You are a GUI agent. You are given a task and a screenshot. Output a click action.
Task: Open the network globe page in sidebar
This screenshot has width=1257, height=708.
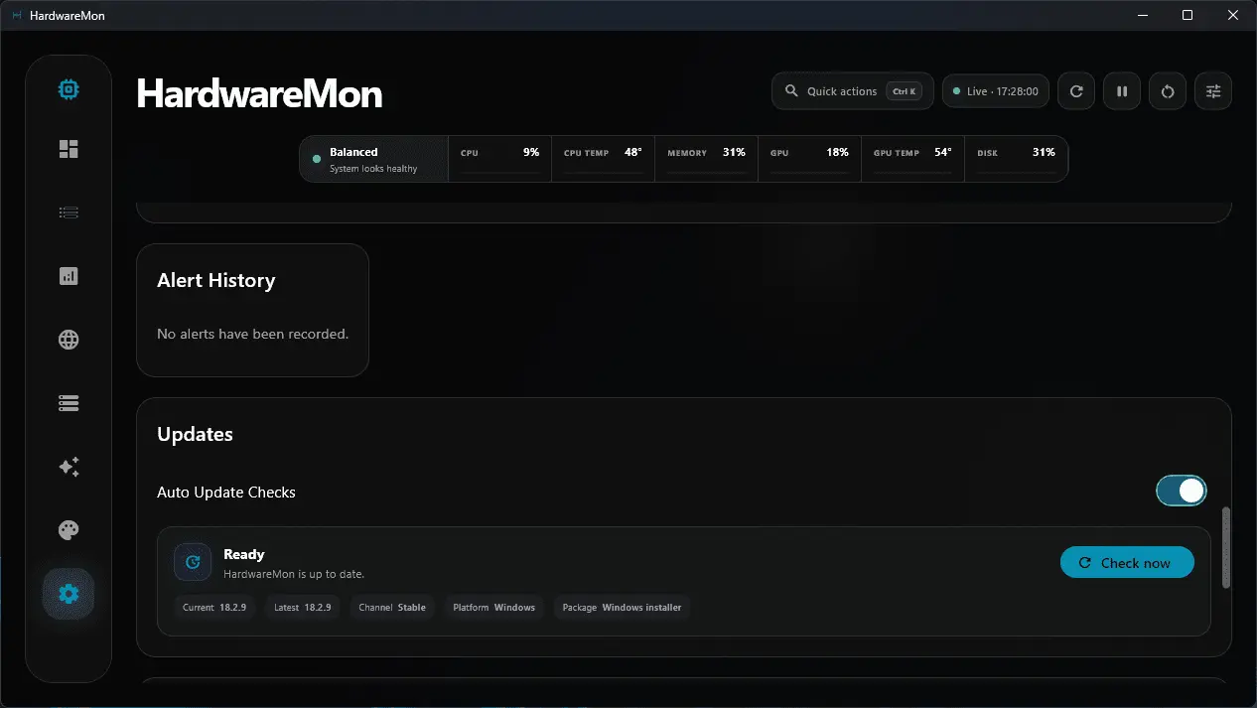click(x=69, y=340)
